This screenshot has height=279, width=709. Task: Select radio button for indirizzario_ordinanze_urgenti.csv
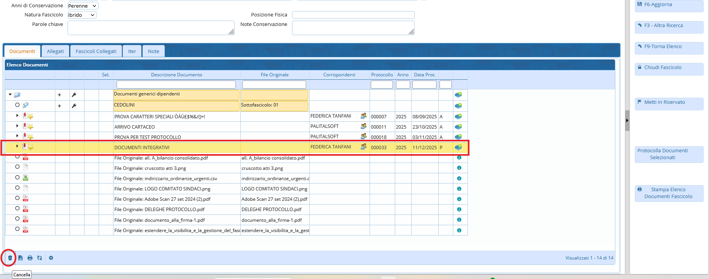tap(17, 177)
